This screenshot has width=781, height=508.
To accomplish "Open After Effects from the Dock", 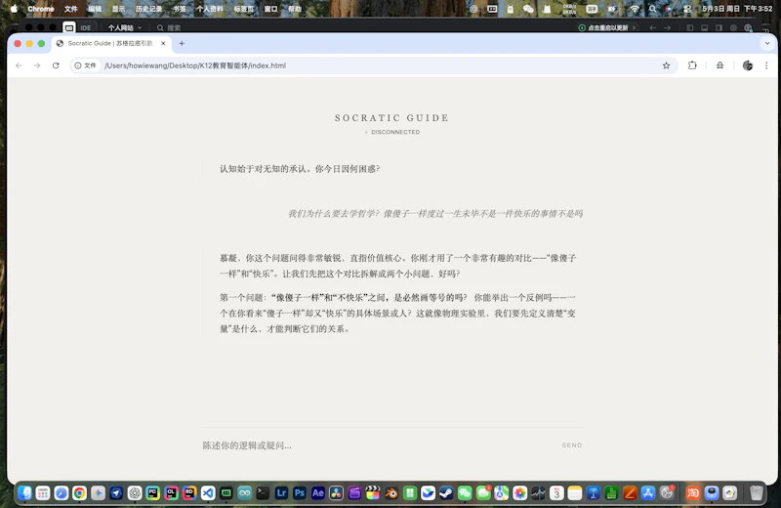I will [x=318, y=493].
